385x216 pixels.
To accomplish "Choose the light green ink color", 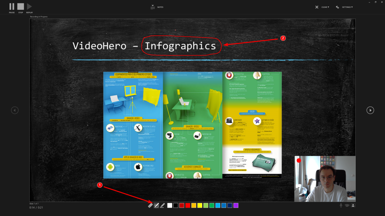I will click(206, 206).
